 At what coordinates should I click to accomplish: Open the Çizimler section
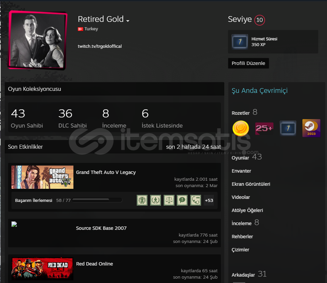pos(240,250)
